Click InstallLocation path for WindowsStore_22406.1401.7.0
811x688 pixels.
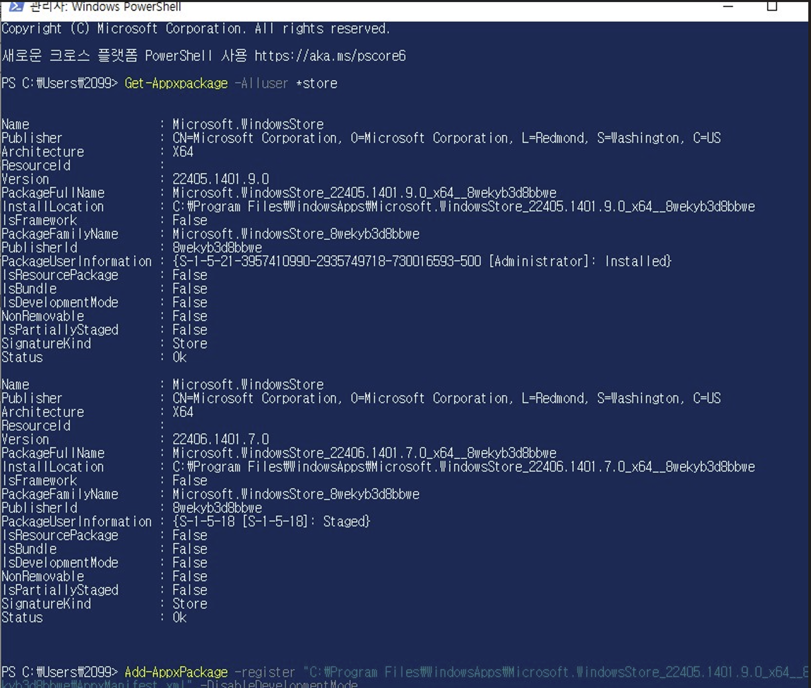464,467
